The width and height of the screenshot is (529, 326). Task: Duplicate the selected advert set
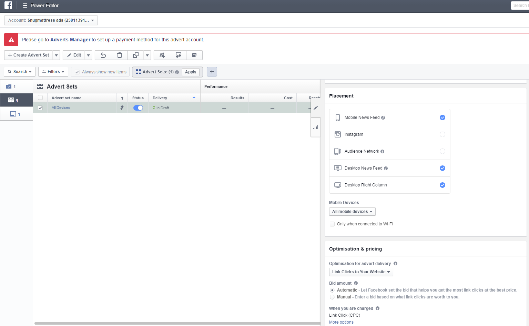pyautogui.click(x=136, y=55)
